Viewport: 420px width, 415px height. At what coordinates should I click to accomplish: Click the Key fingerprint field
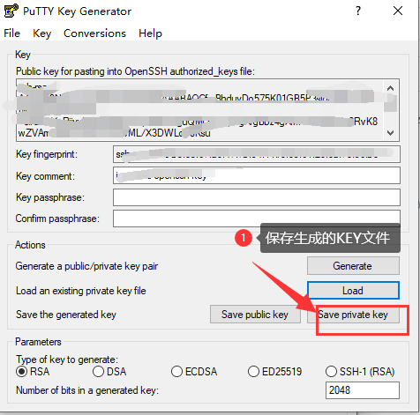(257, 154)
